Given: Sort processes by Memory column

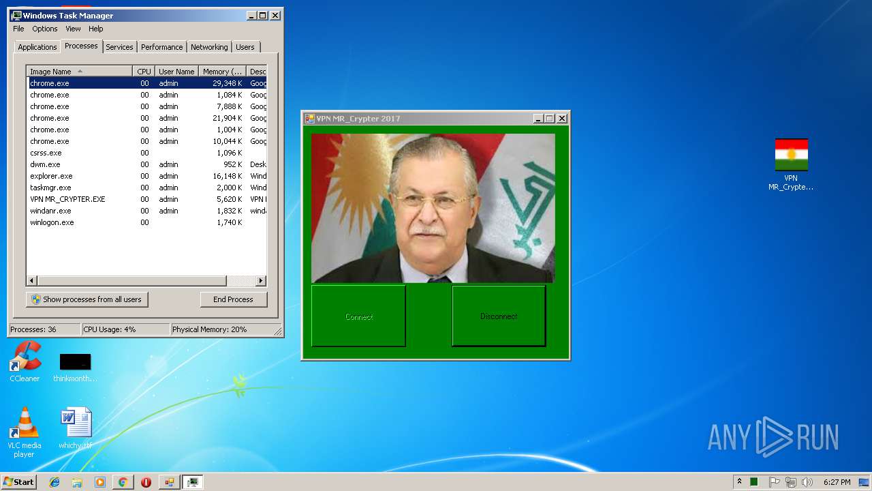Looking at the screenshot, I should coord(222,72).
